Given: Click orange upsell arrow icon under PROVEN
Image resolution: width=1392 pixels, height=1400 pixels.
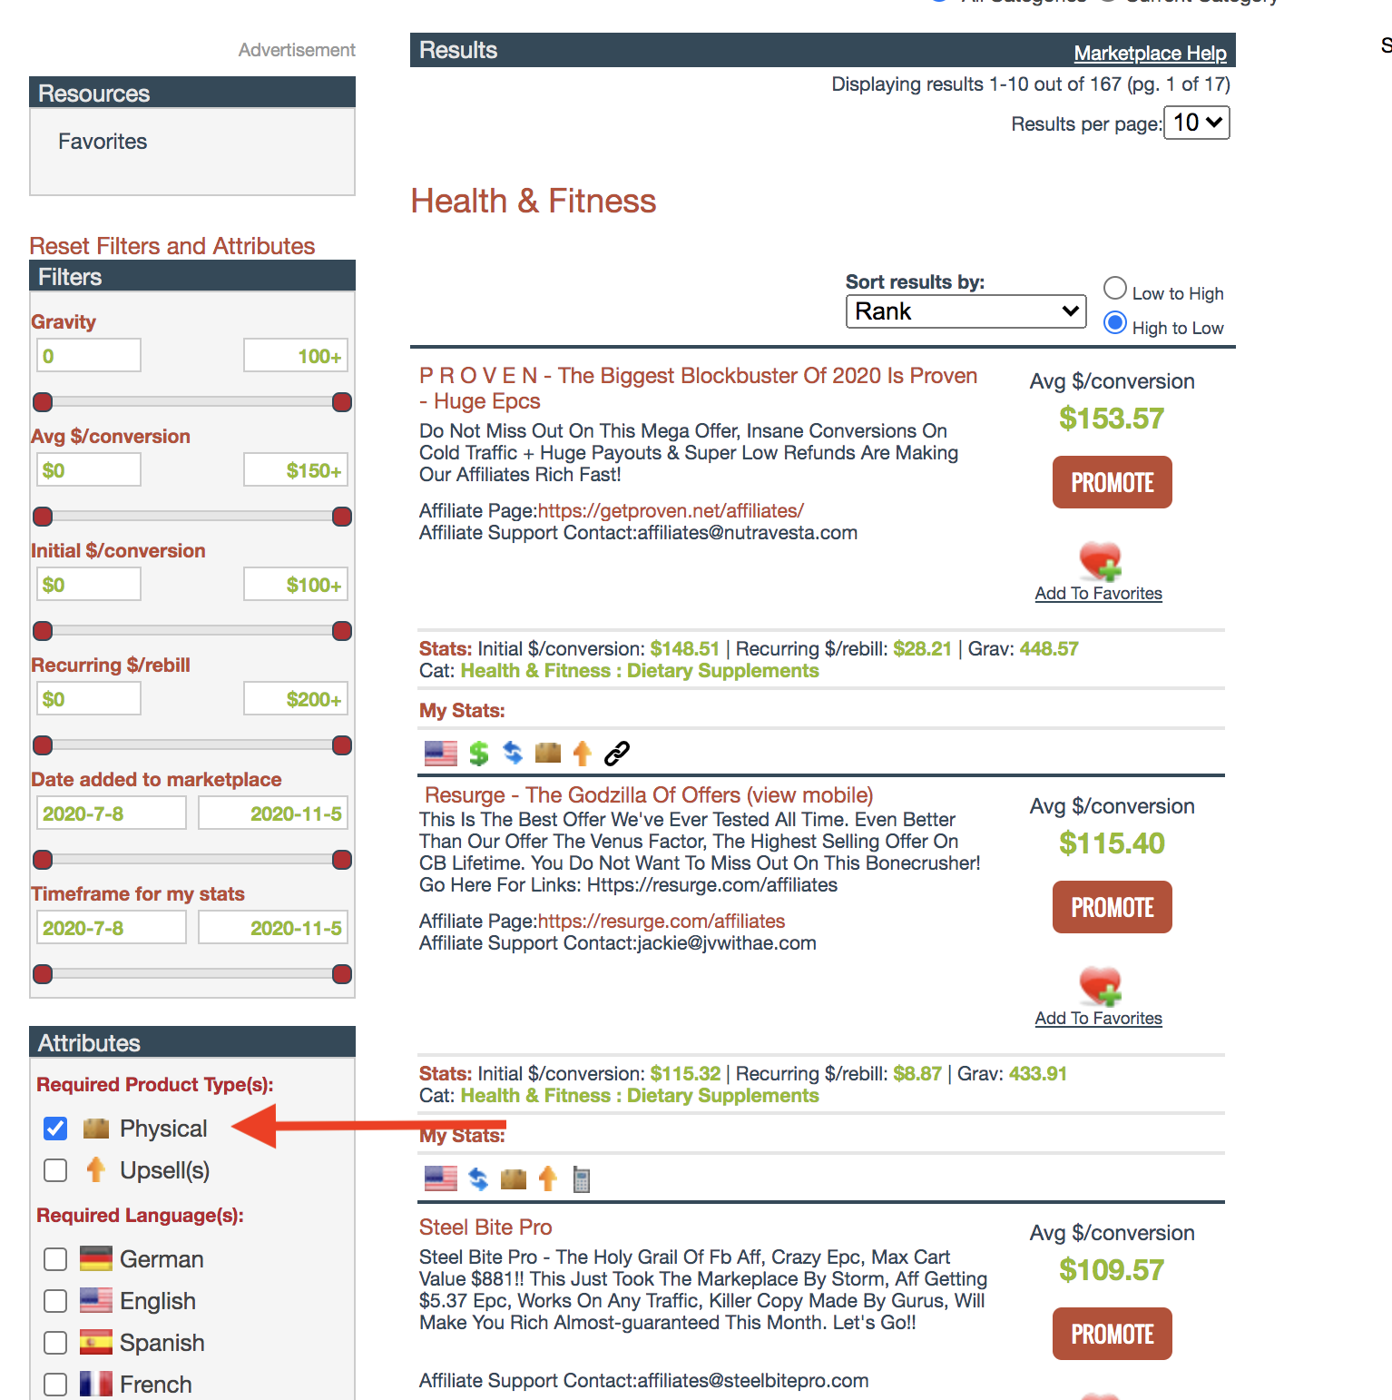Looking at the screenshot, I should tap(583, 753).
